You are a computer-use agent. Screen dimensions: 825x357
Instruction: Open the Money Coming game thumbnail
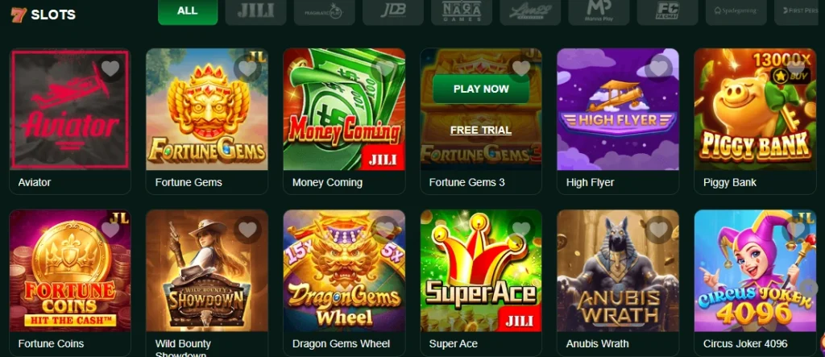[x=344, y=110]
